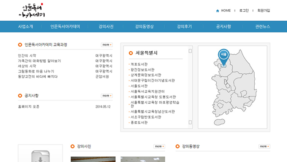Click more button next to 공지사항 heading
287x162 pixels.
(107, 96)
